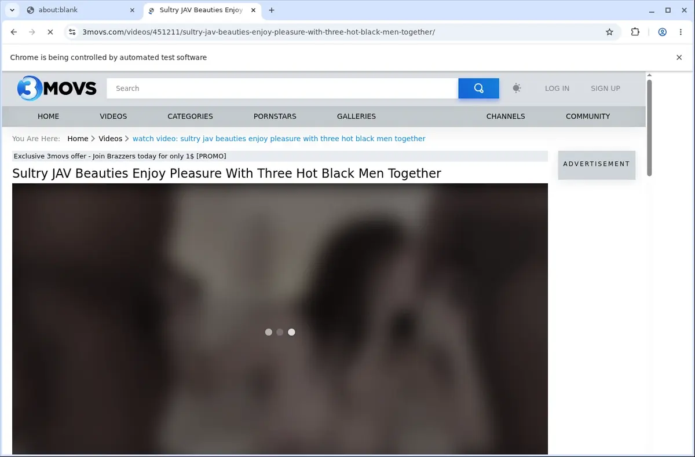
Task: Stop page loading with the X button
Action: coord(50,32)
